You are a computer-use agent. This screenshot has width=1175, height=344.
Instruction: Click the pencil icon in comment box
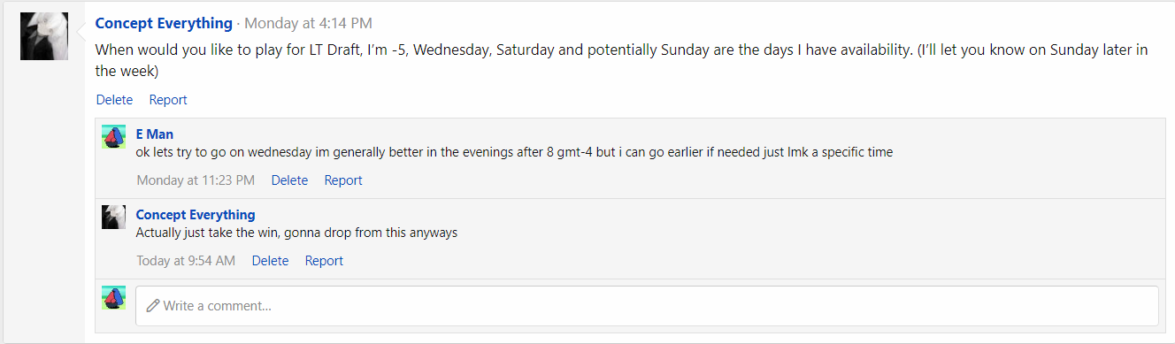tap(153, 306)
